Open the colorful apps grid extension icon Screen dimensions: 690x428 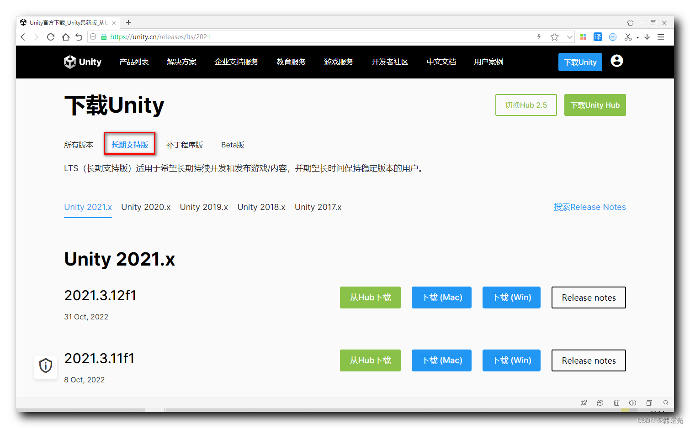coord(584,37)
